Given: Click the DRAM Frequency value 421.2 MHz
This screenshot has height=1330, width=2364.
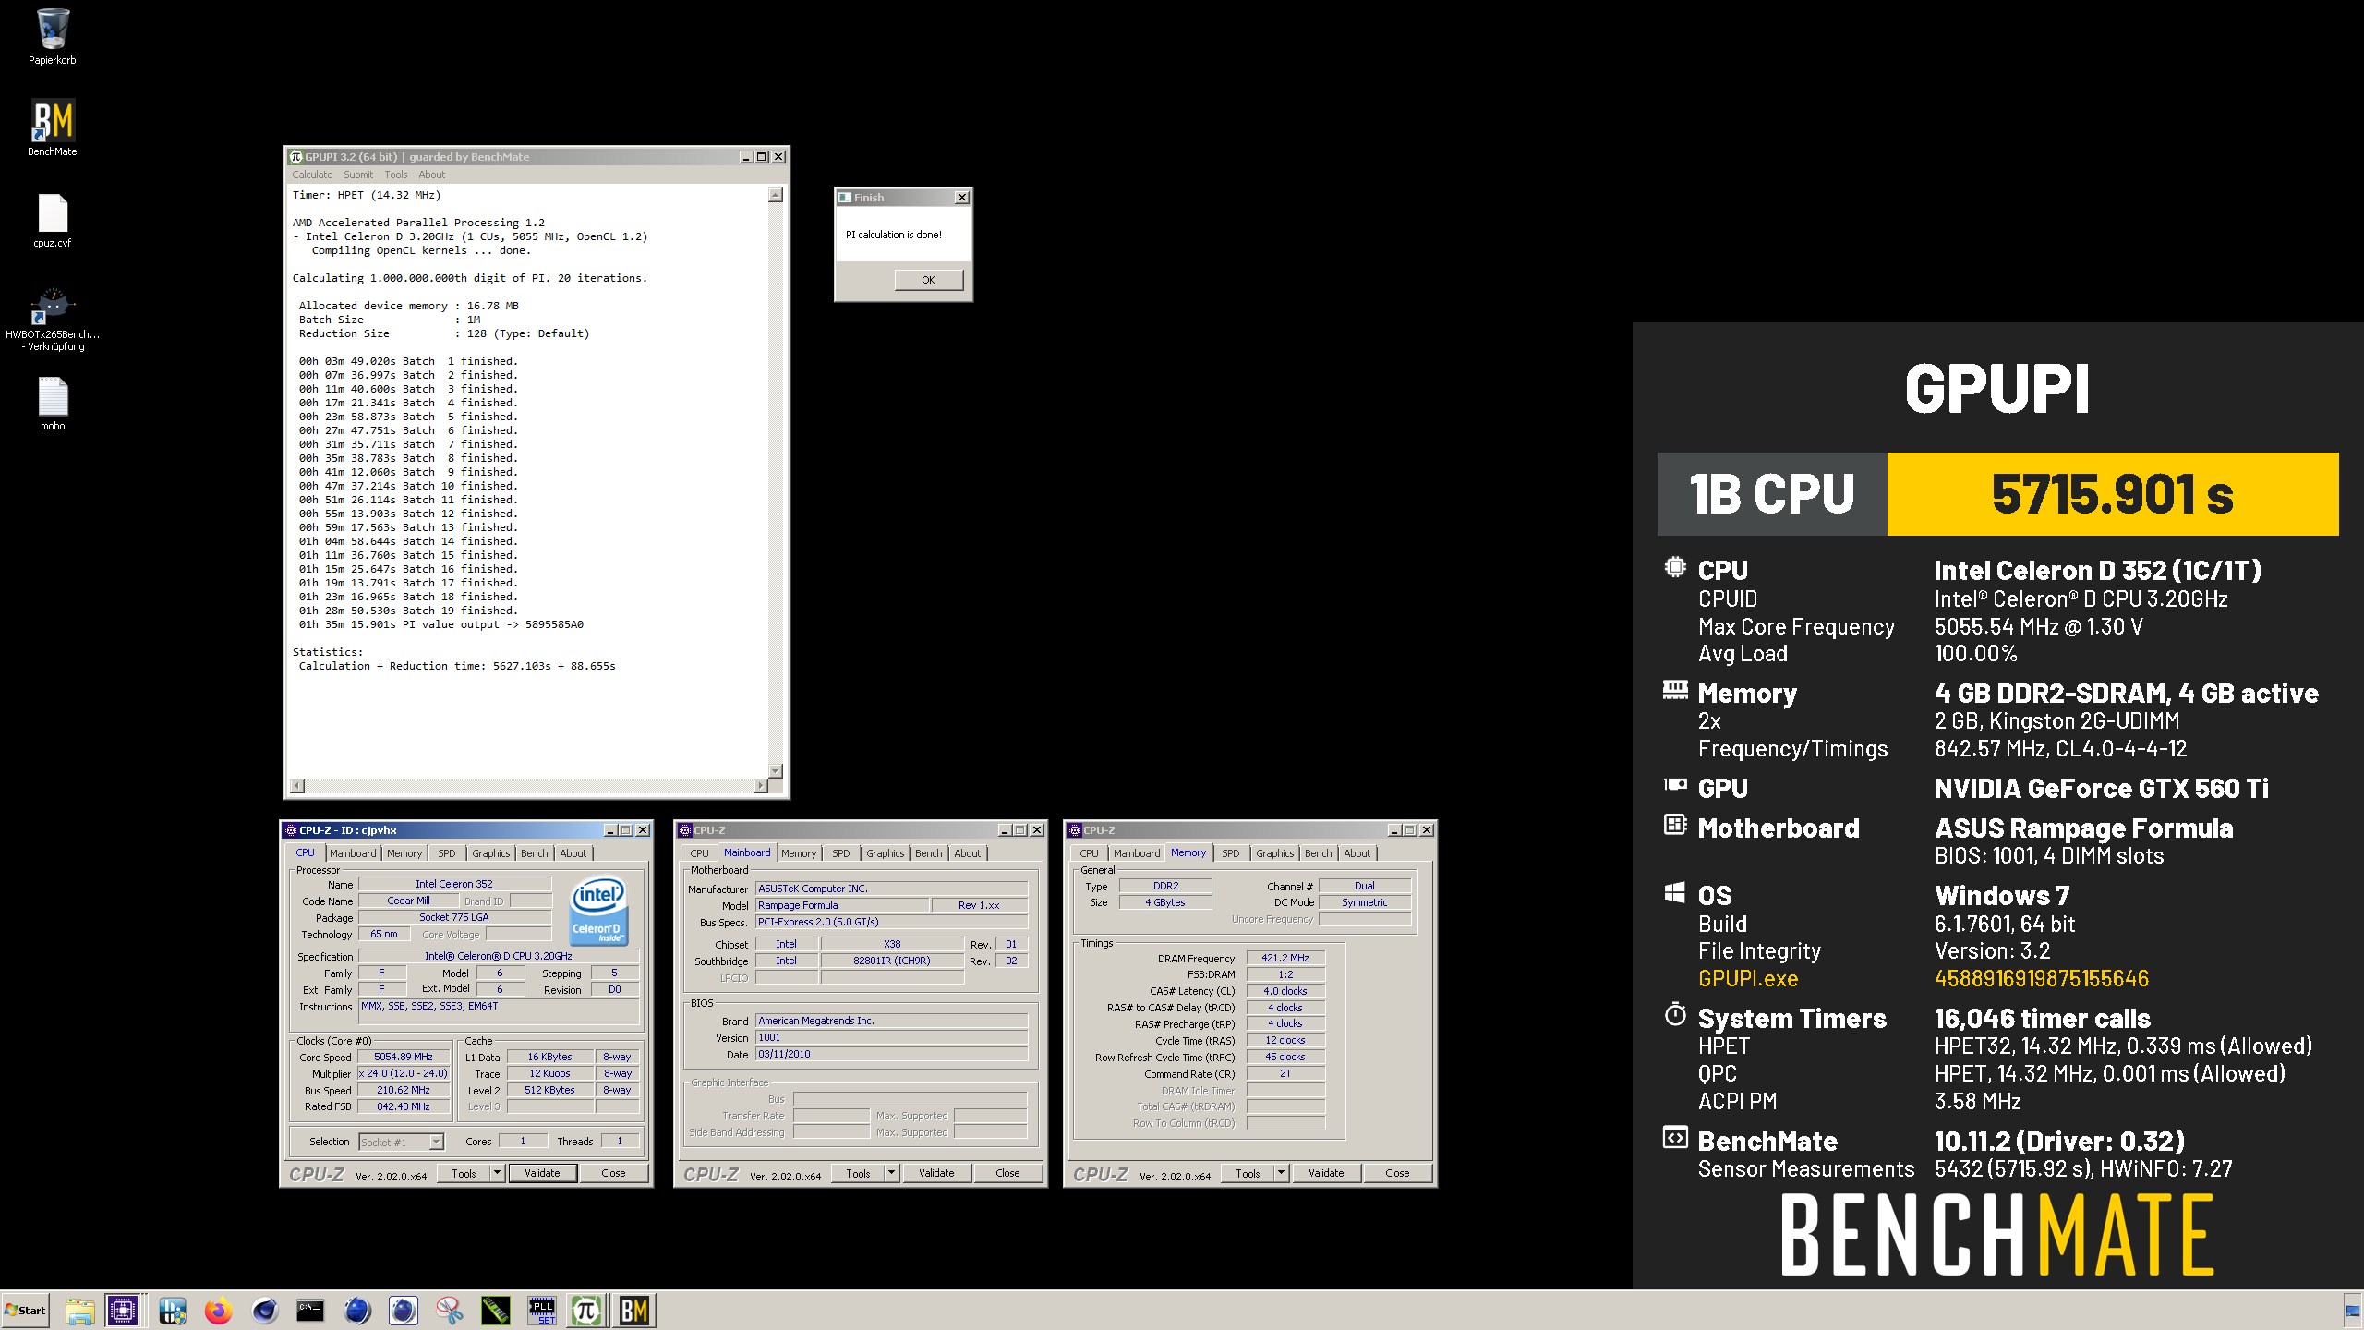Looking at the screenshot, I should point(1285,958).
